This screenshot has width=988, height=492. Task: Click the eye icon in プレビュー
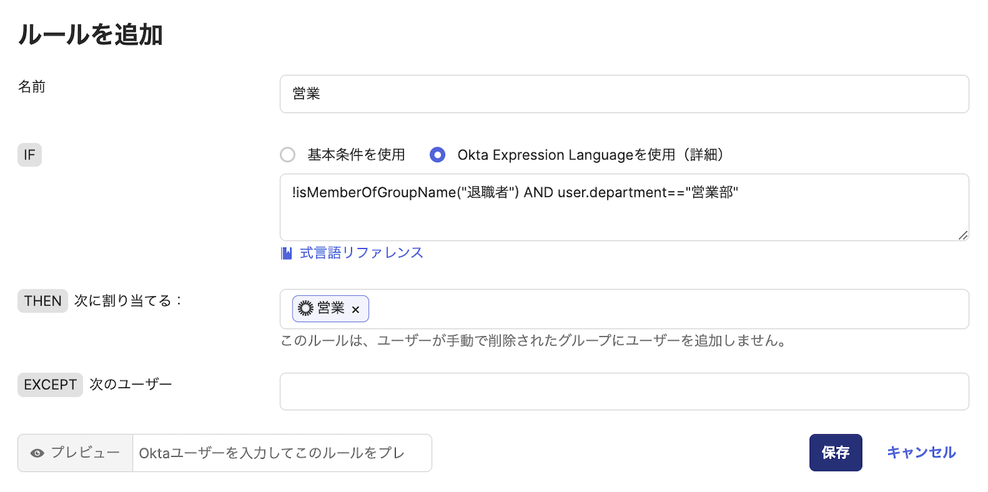click(x=37, y=453)
